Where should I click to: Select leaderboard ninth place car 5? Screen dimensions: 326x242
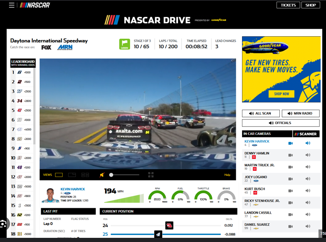[22, 148]
